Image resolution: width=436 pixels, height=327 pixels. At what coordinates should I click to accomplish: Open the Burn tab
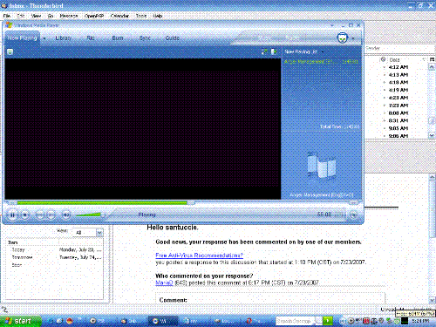coord(118,38)
